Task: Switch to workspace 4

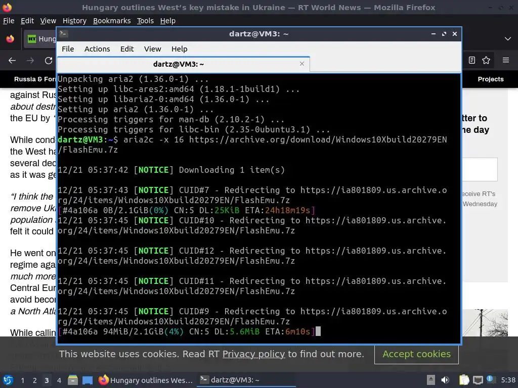Action: [59, 380]
